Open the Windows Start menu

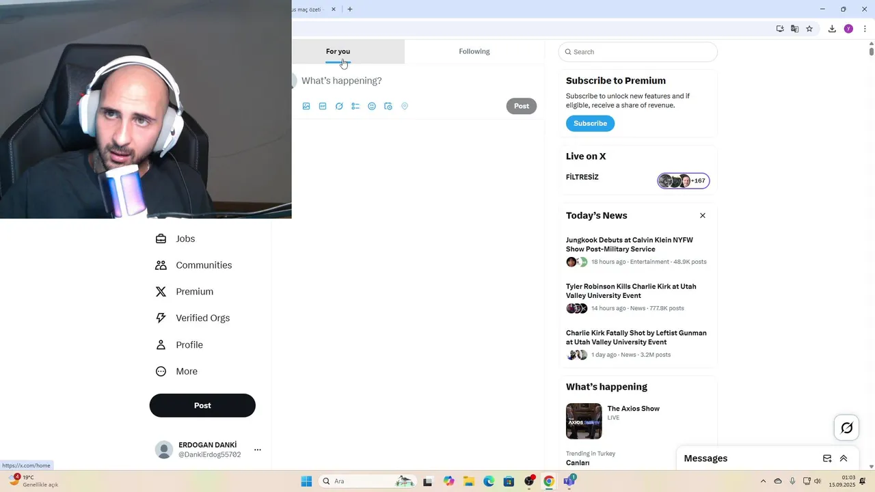click(x=306, y=481)
